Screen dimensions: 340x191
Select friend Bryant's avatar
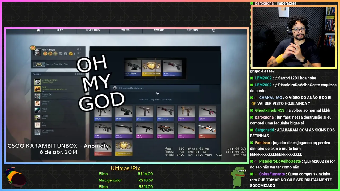tap(37, 96)
